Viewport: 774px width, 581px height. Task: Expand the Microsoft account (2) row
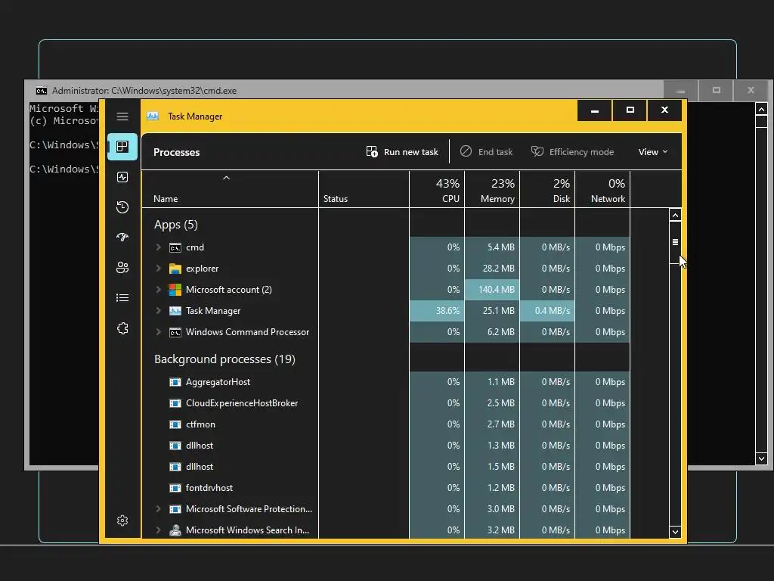pos(159,290)
